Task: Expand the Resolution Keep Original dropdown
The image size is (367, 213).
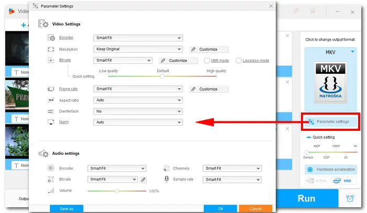Action: (x=138, y=49)
